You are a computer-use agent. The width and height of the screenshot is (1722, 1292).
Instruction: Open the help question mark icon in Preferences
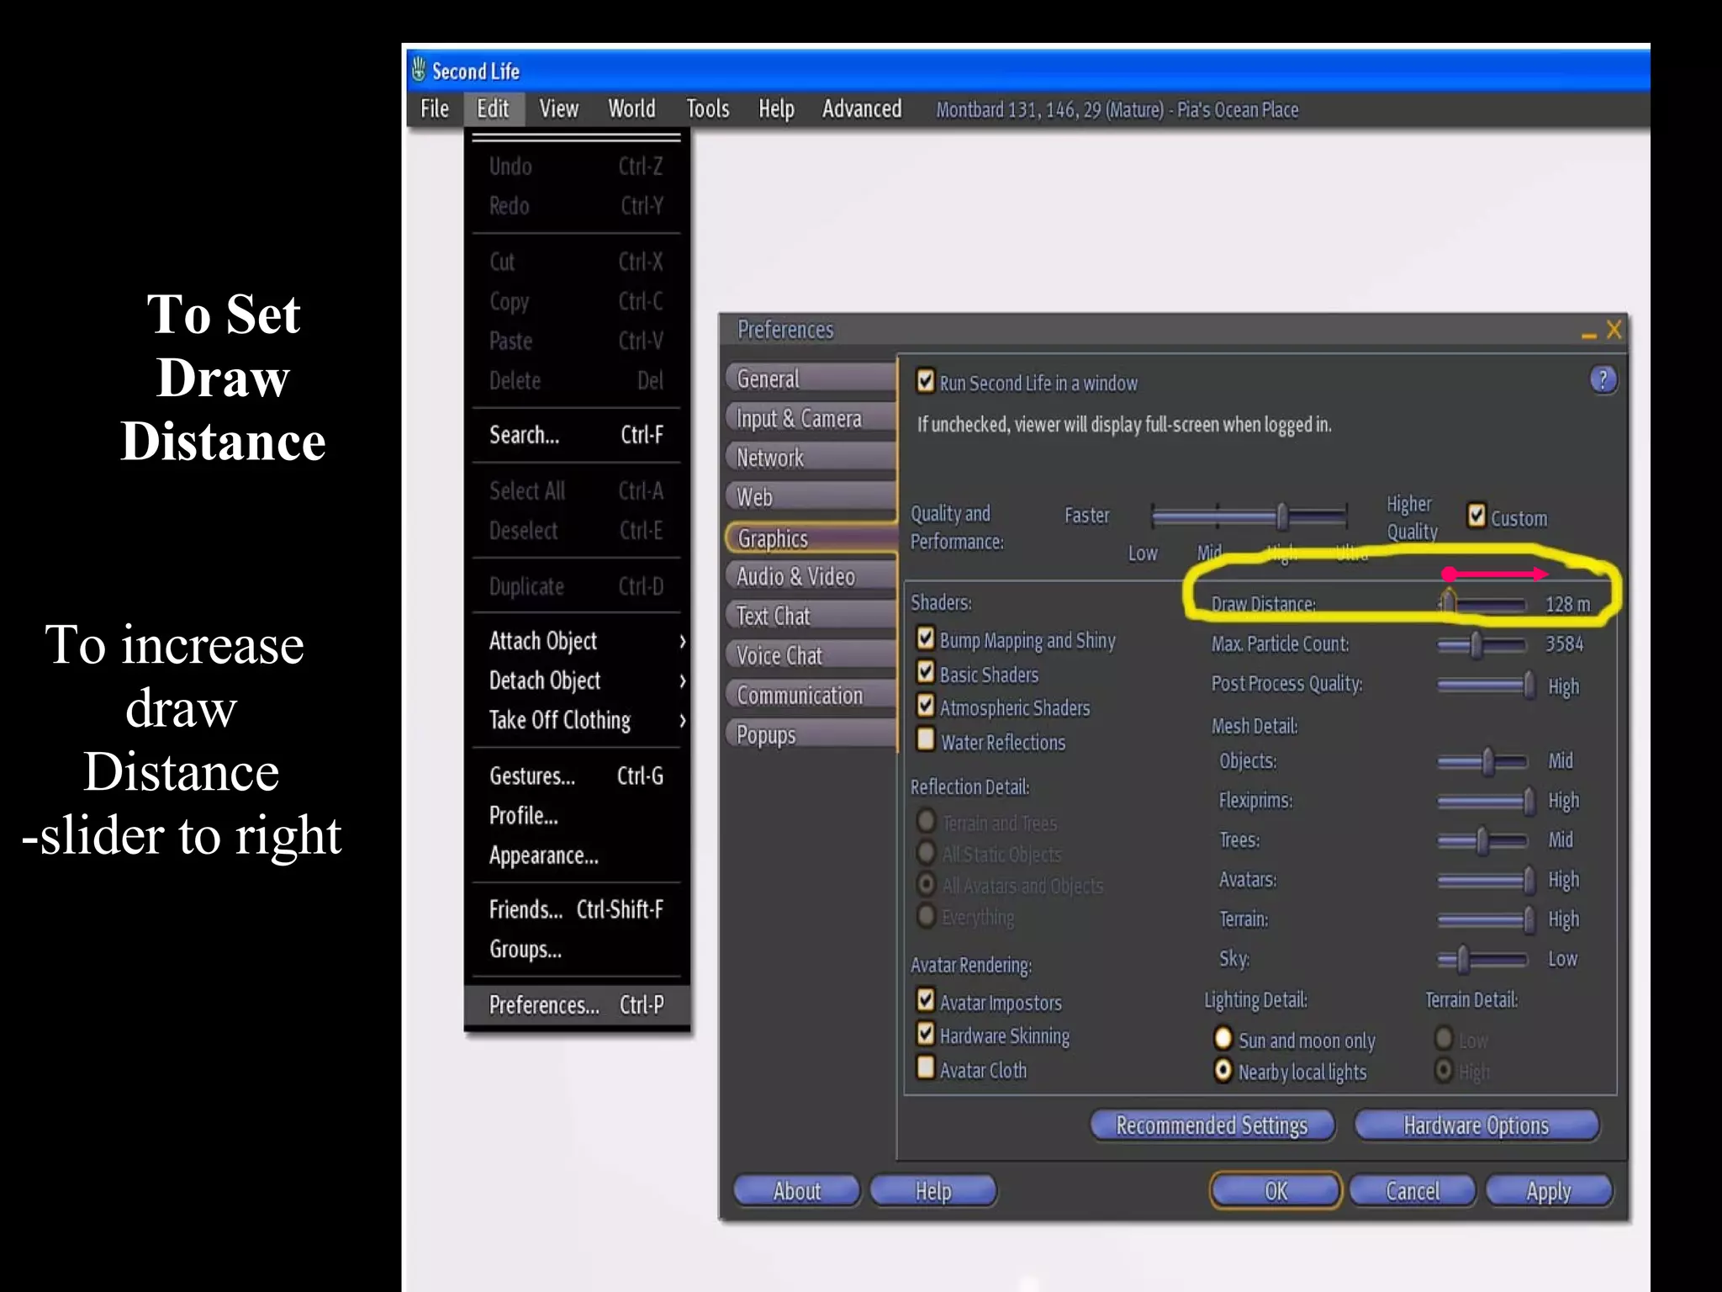coord(1603,380)
